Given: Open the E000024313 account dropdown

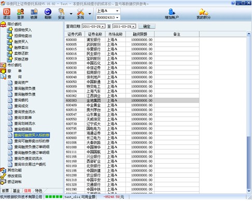Looking at the screenshot, I should point(117,18).
